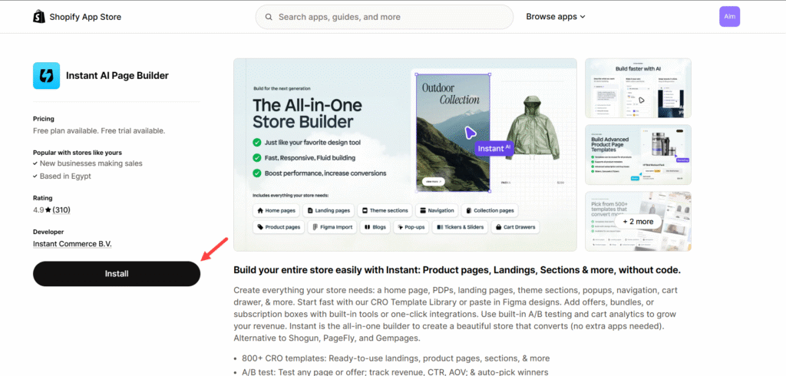Click the Pop-ups chip in banner
Image resolution: width=786 pixels, height=376 pixels.
click(x=411, y=227)
